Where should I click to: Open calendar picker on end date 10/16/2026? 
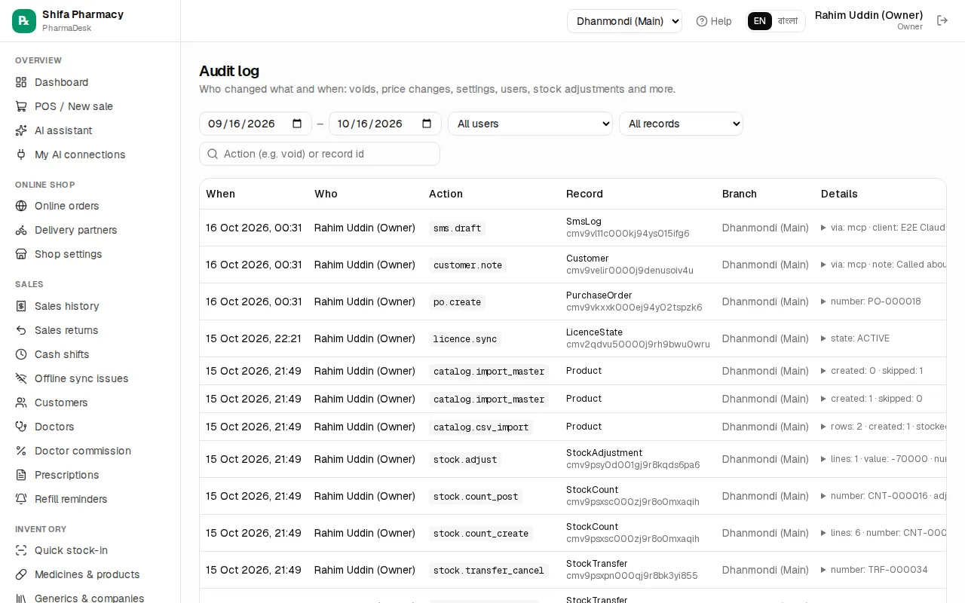pyautogui.click(x=427, y=124)
